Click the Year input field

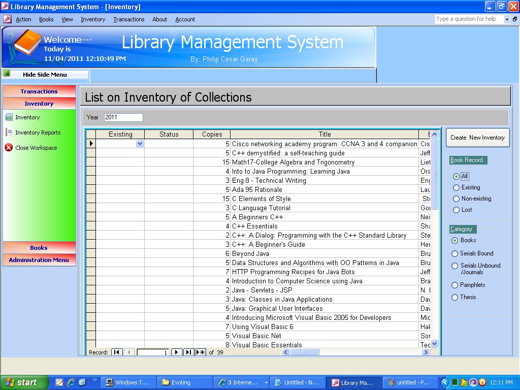[123, 117]
